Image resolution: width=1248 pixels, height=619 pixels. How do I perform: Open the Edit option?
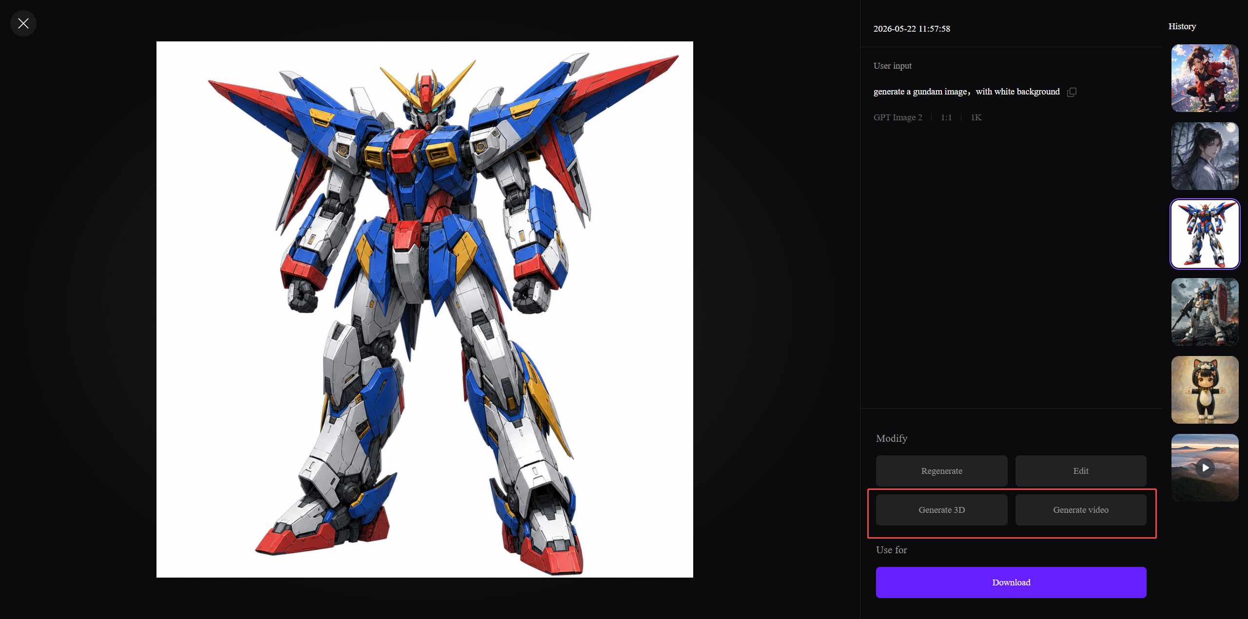click(x=1080, y=471)
